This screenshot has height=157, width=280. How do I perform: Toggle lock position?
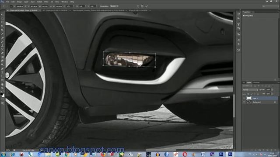(x=255, y=94)
